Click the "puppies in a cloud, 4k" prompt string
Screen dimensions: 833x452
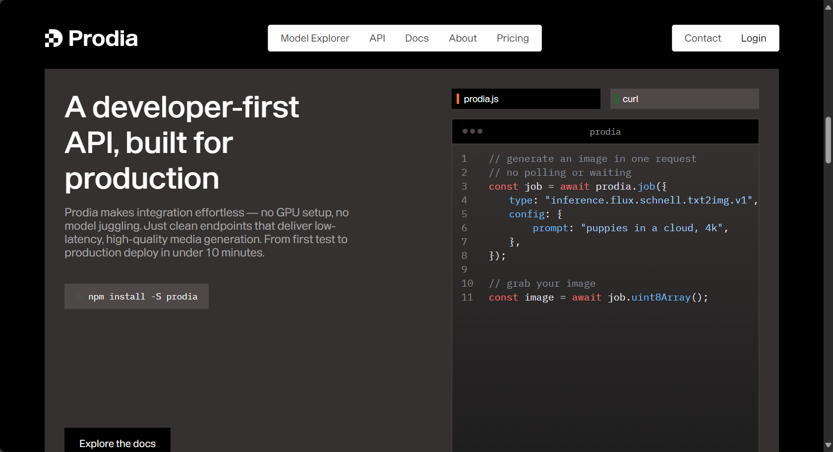coord(652,228)
